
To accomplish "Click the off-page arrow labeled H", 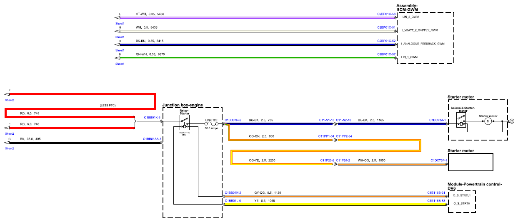I will (x=117, y=44).
